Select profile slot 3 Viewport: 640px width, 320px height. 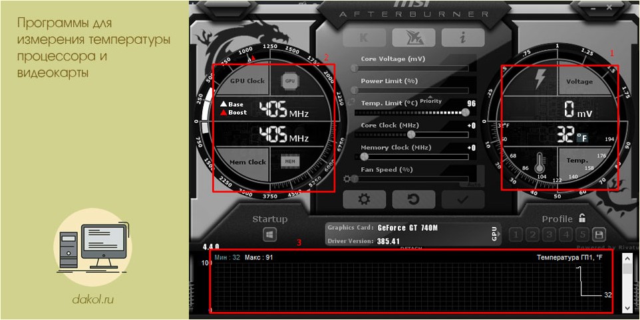pos(550,234)
